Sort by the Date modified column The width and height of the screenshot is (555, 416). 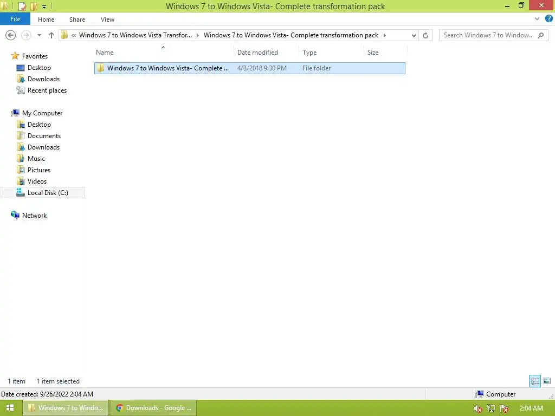click(x=257, y=53)
